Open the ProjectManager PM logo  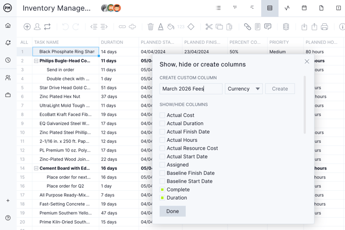click(8, 8)
